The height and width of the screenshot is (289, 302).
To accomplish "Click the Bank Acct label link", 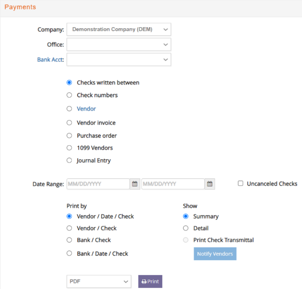I will coord(51,59).
